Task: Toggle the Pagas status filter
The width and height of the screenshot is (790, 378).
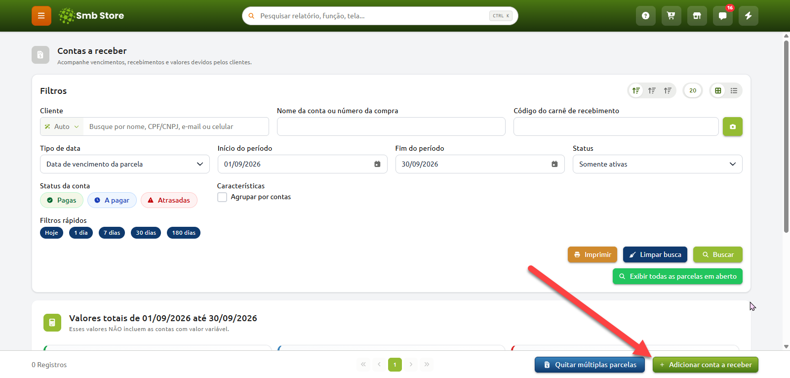Action: coord(62,200)
